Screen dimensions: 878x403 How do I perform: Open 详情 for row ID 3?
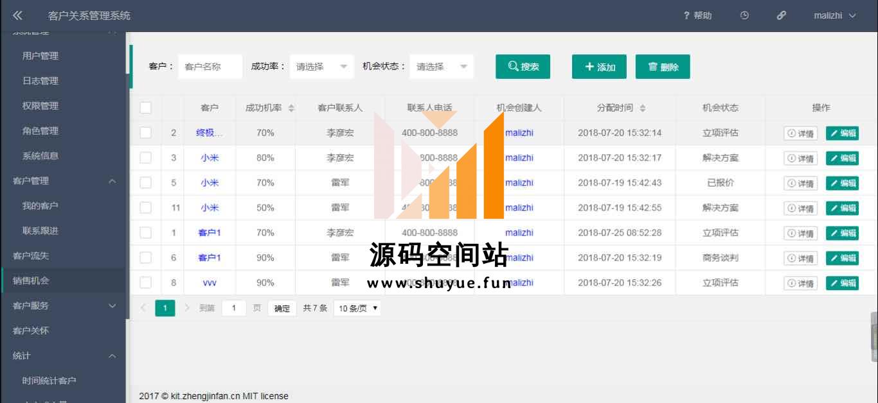800,159
